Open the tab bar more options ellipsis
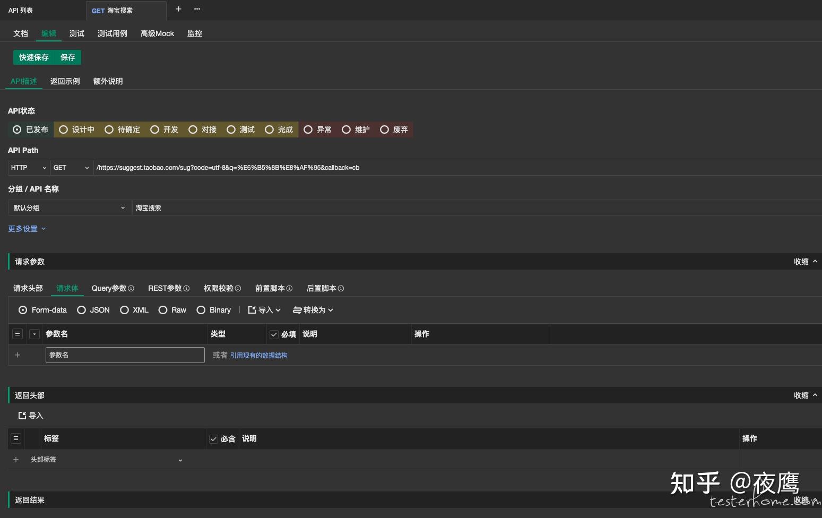 [x=197, y=9]
